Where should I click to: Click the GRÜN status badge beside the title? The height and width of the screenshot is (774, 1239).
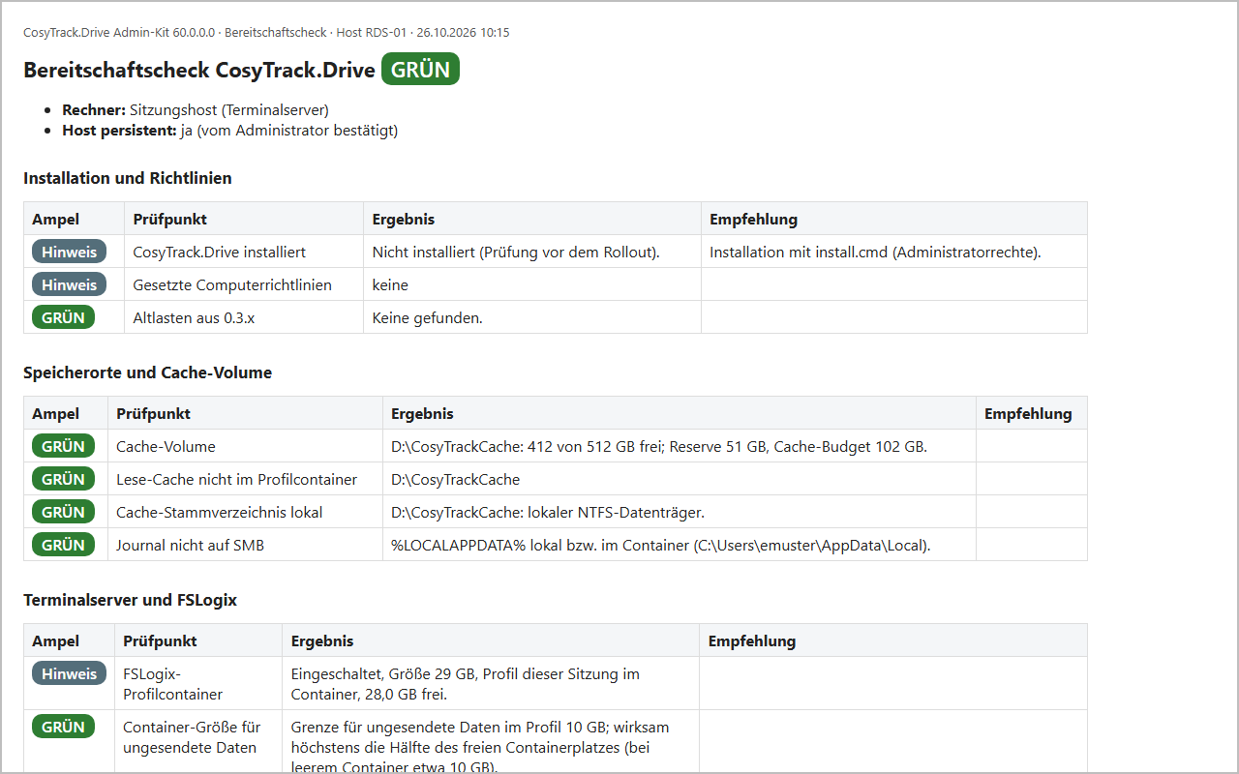click(420, 70)
